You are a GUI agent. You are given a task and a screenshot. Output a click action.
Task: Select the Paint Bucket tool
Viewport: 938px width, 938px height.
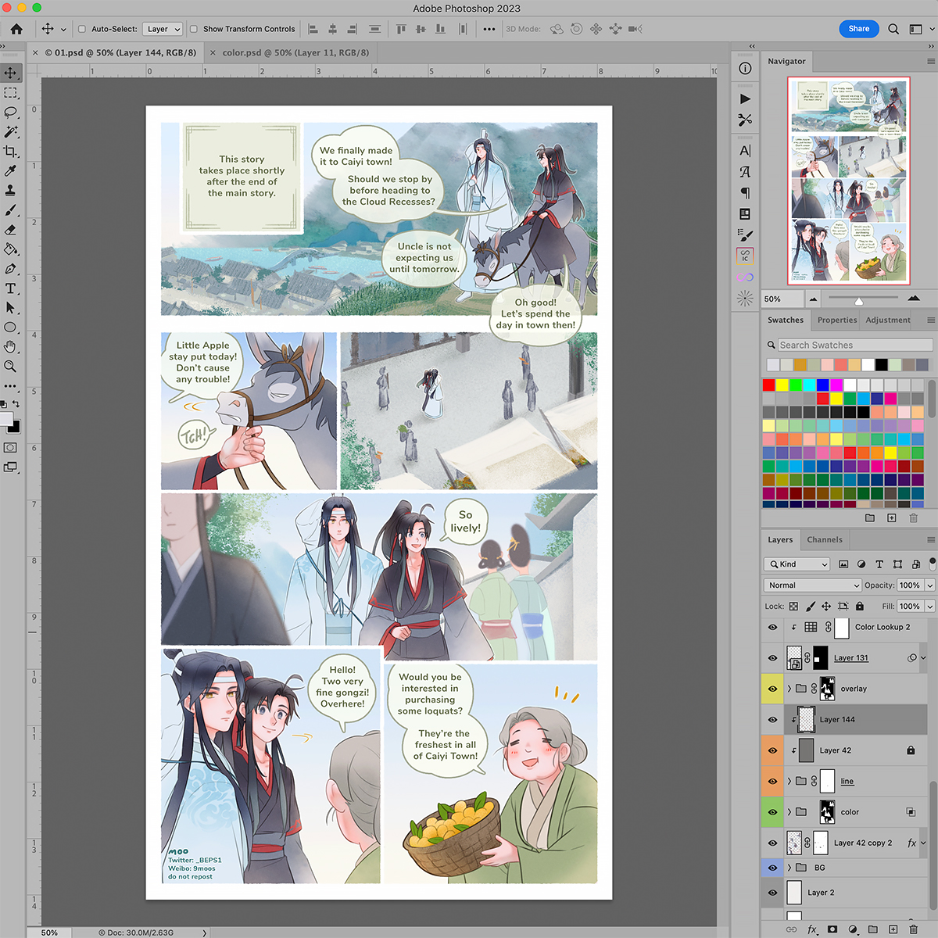point(10,249)
